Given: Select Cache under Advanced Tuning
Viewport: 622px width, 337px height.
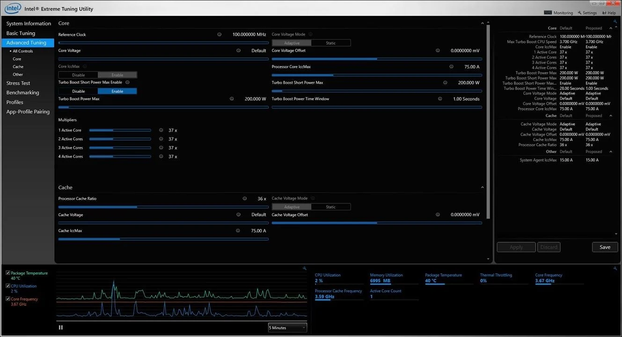Looking at the screenshot, I should pos(18,67).
